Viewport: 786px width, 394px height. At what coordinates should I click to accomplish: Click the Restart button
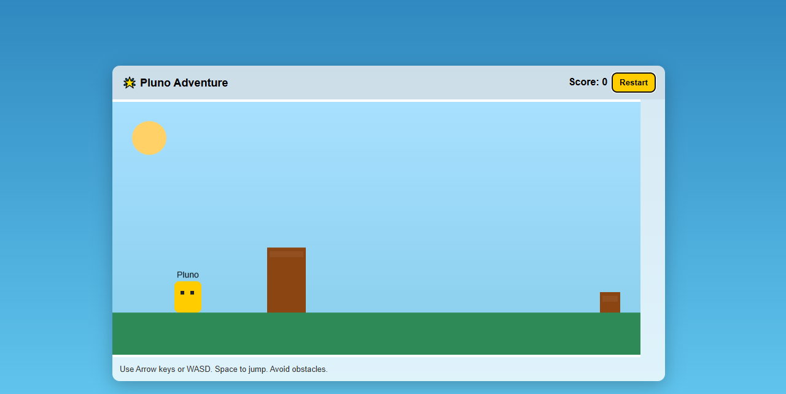click(x=633, y=83)
